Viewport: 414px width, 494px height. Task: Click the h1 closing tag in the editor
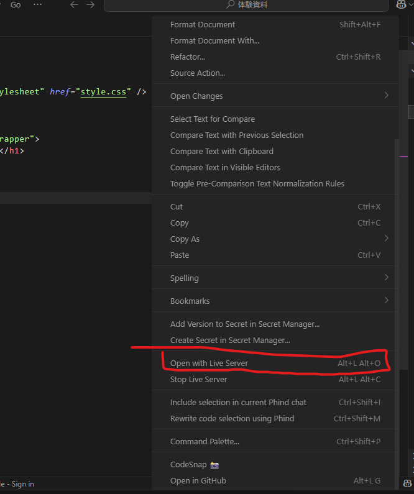coord(12,150)
